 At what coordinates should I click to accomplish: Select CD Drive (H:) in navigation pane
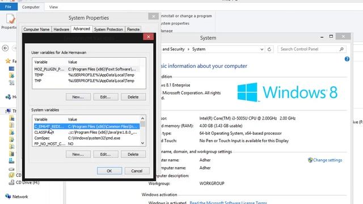[x=28, y=182]
